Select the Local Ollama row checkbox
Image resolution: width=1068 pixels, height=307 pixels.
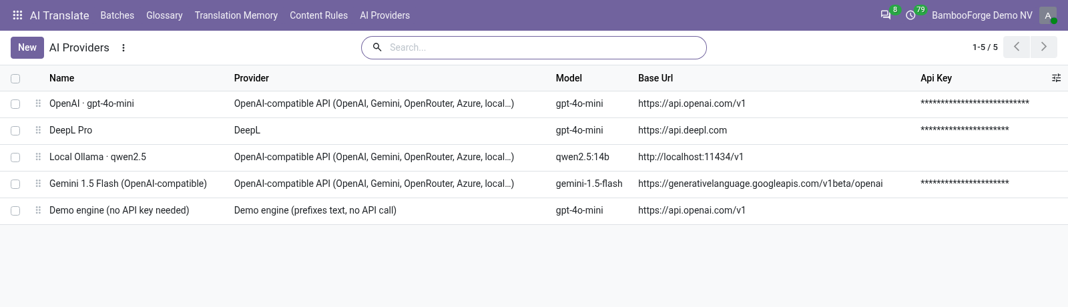coord(15,158)
